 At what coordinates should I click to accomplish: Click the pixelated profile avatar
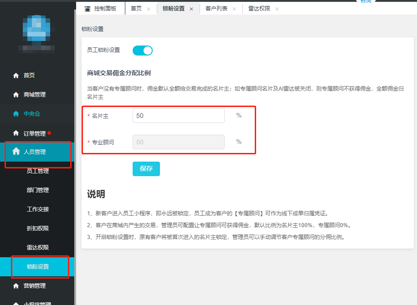pyautogui.click(x=37, y=31)
